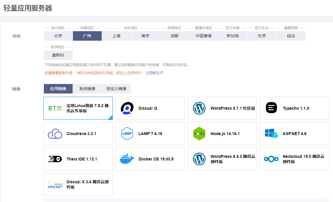The width and height of the screenshot is (333, 202).
Task: Select 宝塔Linux面板 7.5.2 image text
Action: click(87, 108)
